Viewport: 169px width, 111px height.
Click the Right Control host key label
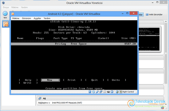click(128, 92)
